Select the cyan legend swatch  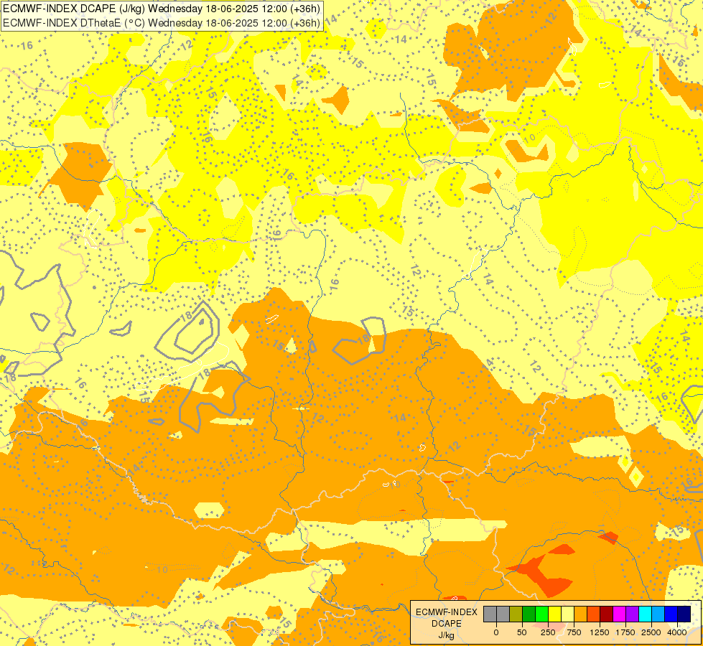645,614
